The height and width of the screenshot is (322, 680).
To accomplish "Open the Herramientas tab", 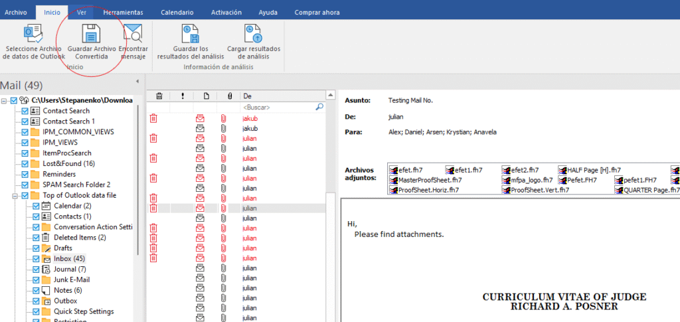I will click(123, 13).
